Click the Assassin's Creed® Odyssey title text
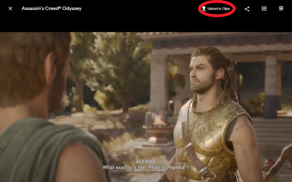Viewport: 292px width, 182px height. (x=52, y=9)
